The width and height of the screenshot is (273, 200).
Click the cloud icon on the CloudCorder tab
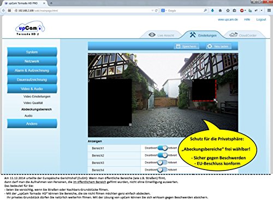pos(233,35)
